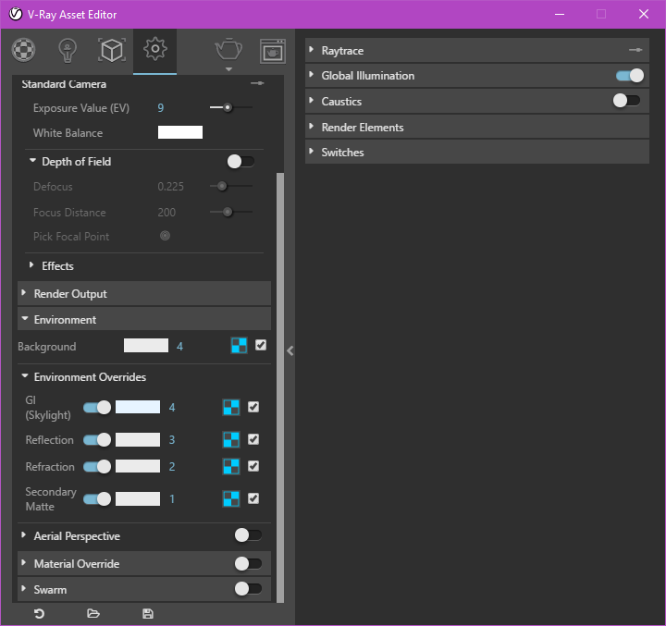This screenshot has width=666, height=626.
Task: Disable Global Illumination toggle
Action: coord(630,76)
